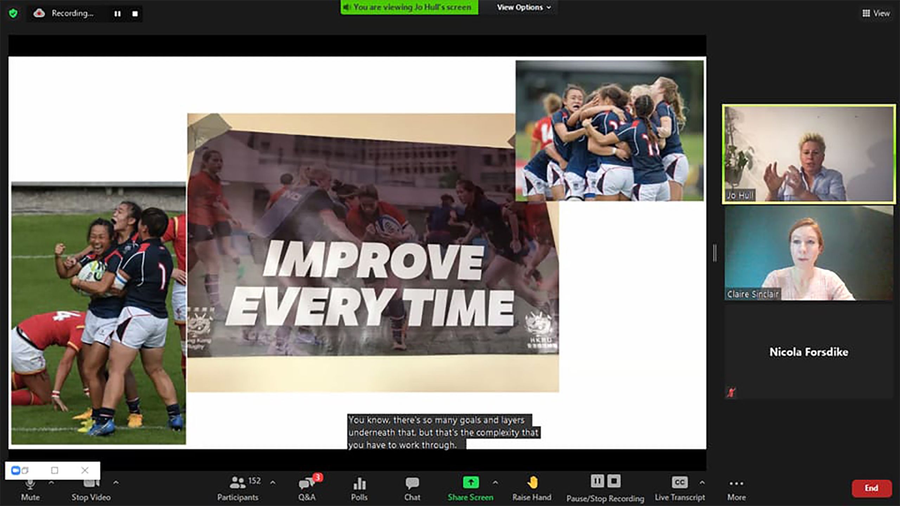Click the Raise Hand icon
The image size is (900, 506).
pyautogui.click(x=532, y=483)
